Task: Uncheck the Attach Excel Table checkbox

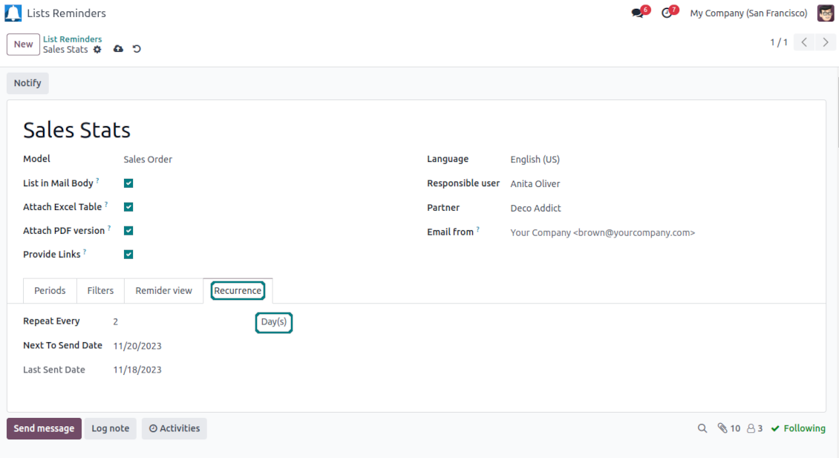Action: (128, 207)
